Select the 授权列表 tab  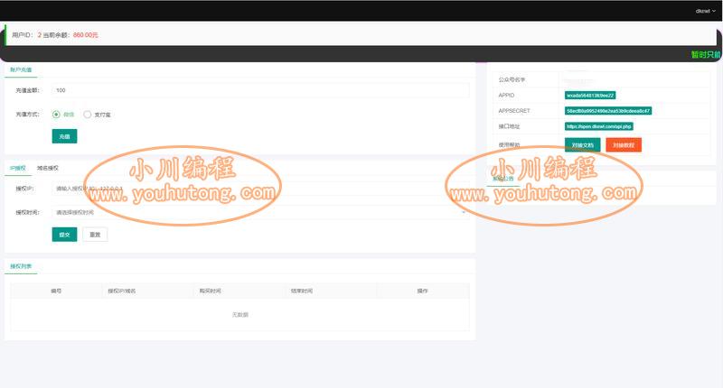tap(21, 266)
